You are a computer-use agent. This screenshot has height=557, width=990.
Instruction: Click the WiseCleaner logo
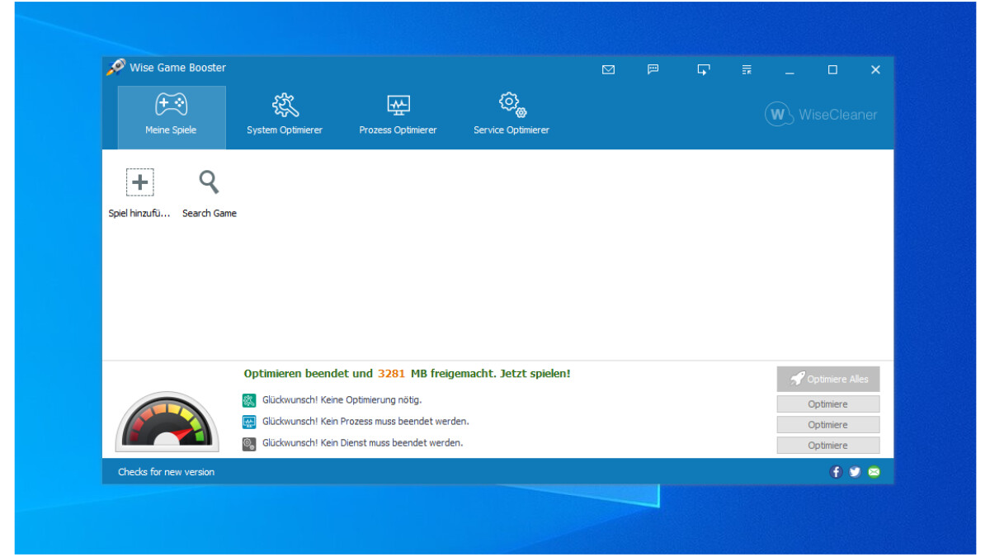point(821,115)
